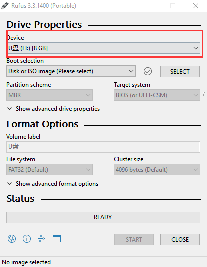Open the Partition scheme MBR dropdown
Image resolution: width=207 pixels, height=267 pixels.
coord(49,95)
